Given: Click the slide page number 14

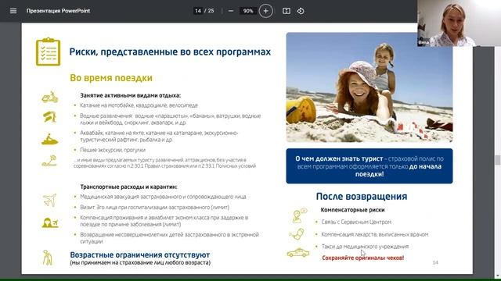Looking at the screenshot, I should (x=435, y=262).
